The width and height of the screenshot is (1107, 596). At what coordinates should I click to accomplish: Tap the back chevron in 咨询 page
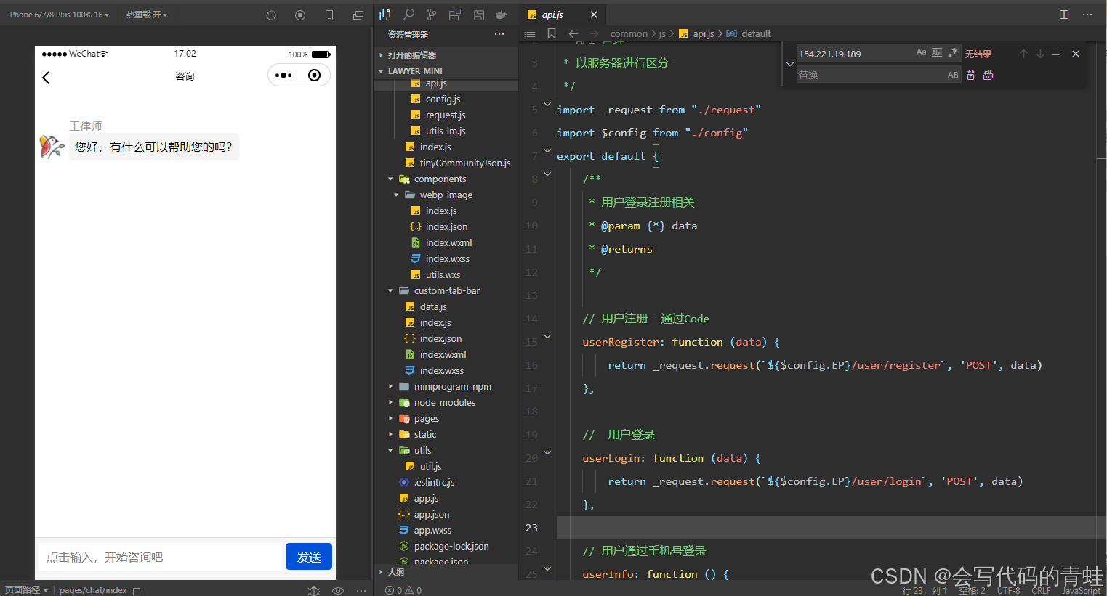click(x=46, y=77)
